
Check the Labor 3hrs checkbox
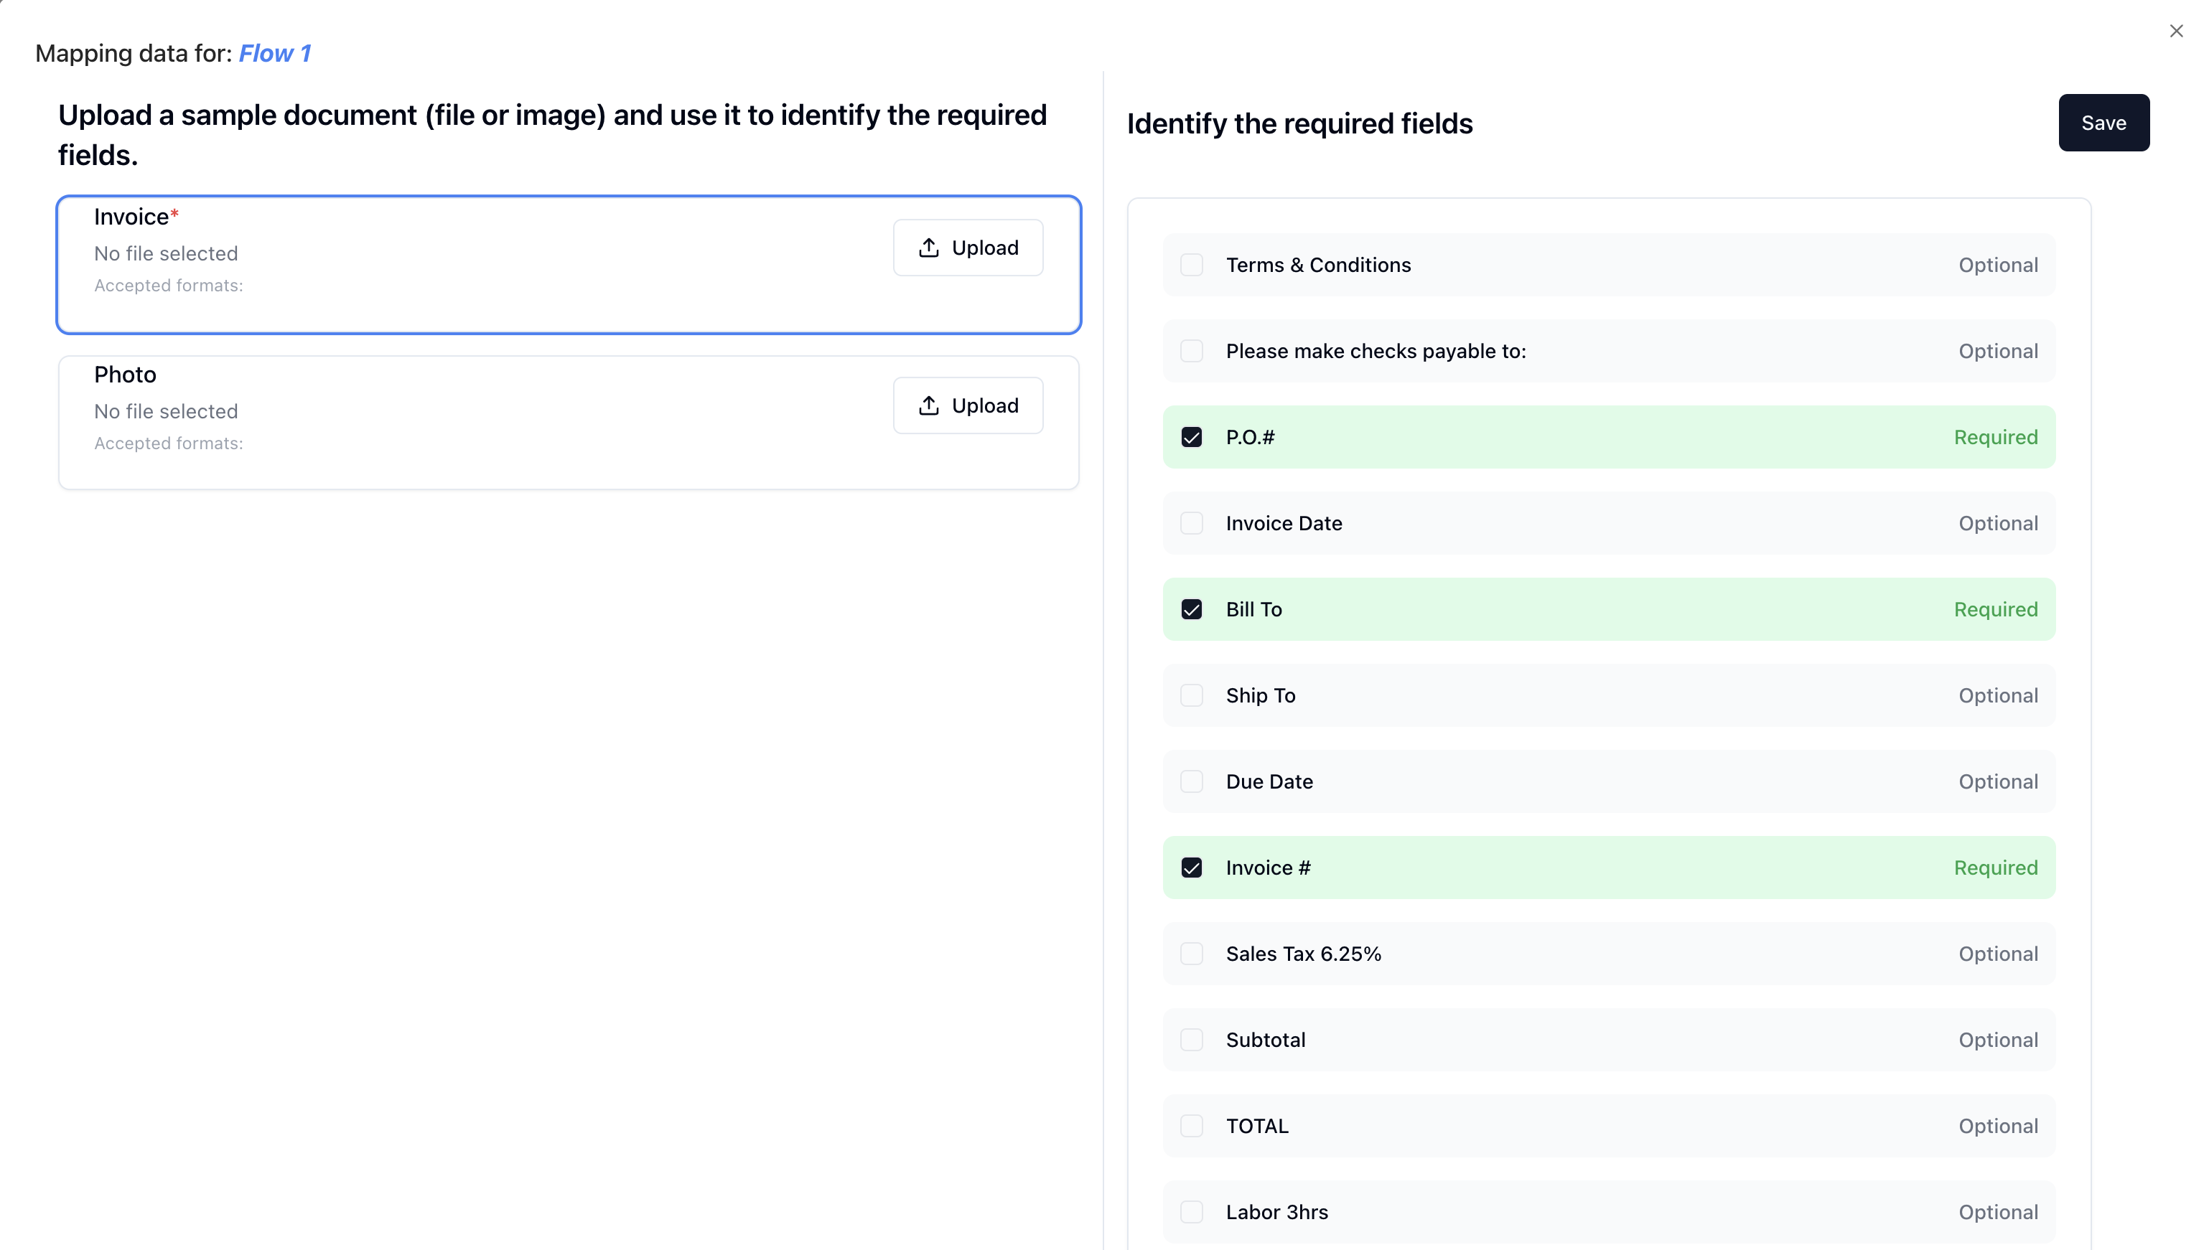coord(1191,1211)
